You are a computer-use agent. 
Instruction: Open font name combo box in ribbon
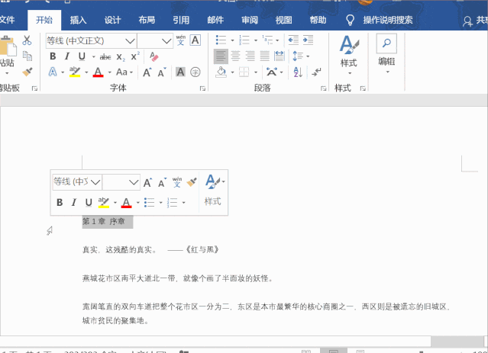point(91,40)
